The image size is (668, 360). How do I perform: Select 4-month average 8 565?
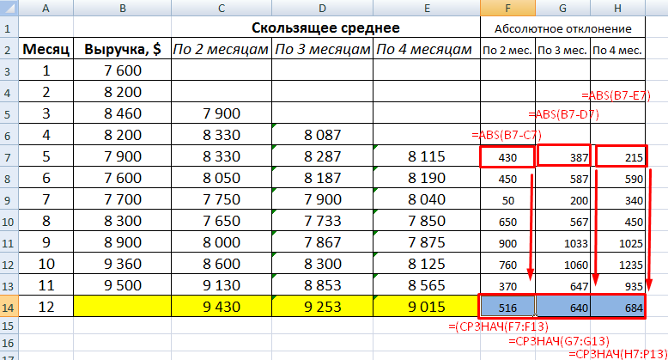pyautogui.click(x=427, y=285)
